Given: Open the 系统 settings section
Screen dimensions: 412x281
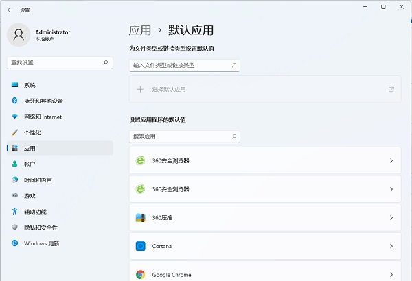Looking at the screenshot, I should pos(30,85).
